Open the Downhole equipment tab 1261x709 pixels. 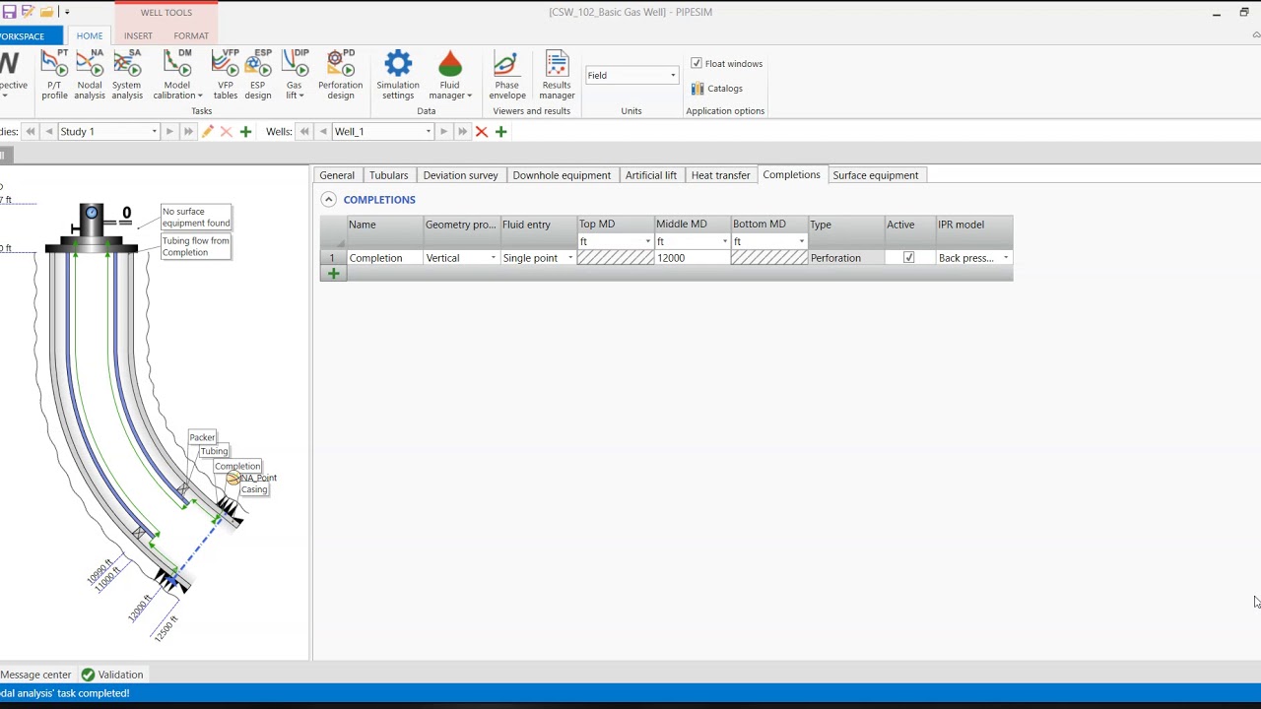pyautogui.click(x=562, y=175)
